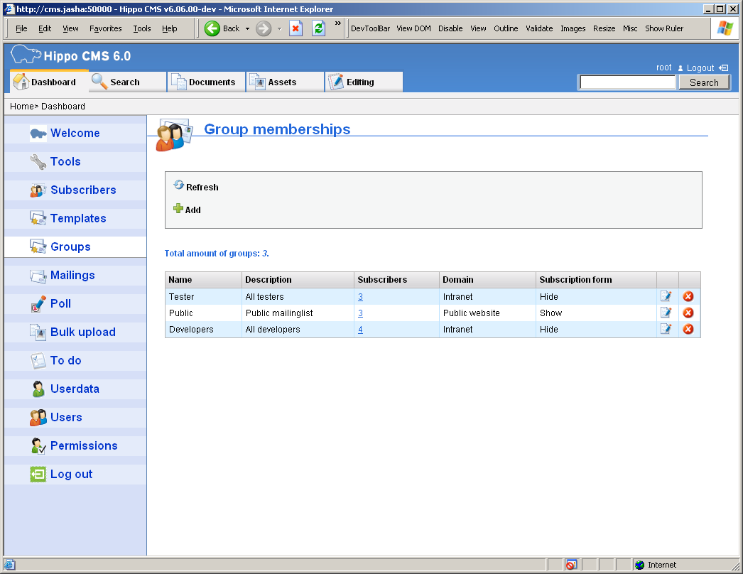The width and height of the screenshot is (743, 574).
Task: Open Mailings in the sidebar
Action: coord(72,275)
